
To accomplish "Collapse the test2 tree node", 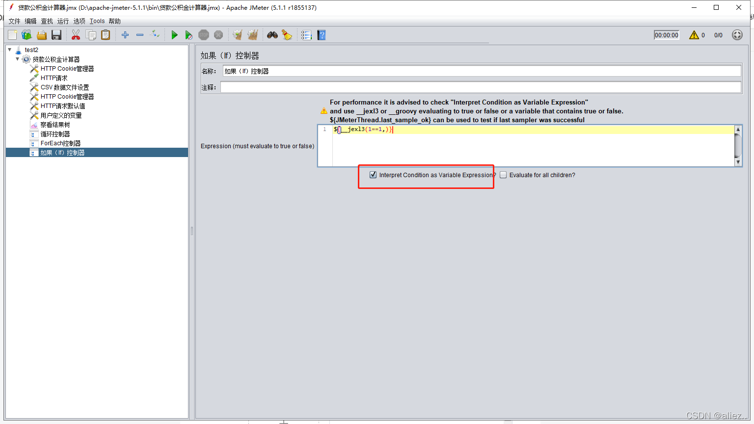I will tap(9, 50).
